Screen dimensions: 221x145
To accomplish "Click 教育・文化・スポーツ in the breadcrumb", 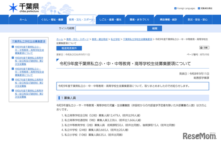I will point(78,39).
